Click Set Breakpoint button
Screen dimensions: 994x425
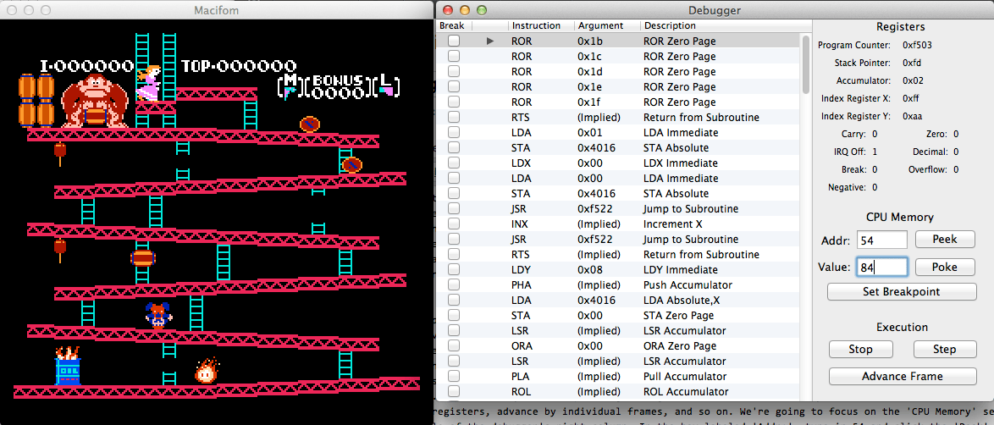(x=902, y=292)
